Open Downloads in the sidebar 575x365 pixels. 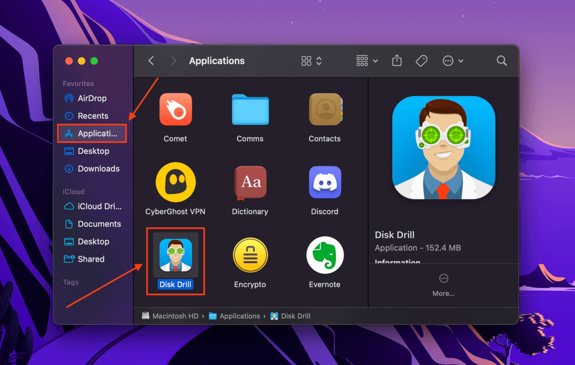92,169
